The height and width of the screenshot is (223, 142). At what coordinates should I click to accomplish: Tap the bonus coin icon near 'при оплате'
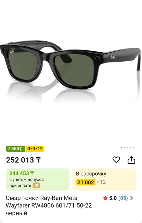pos(36,185)
